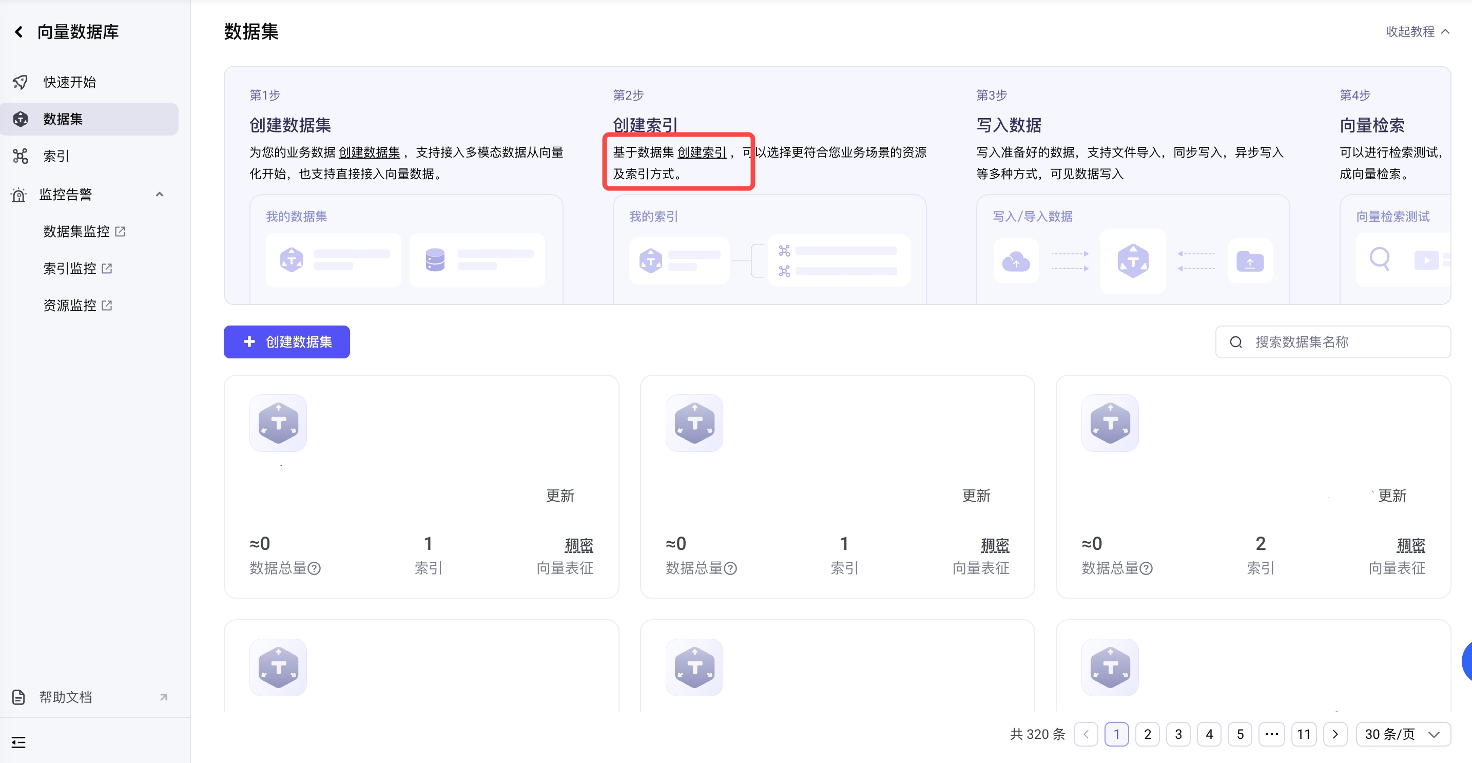The image size is (1472, 763).
Task: Click the back arrow beside 向量数据库
Action: pos(19,32)
